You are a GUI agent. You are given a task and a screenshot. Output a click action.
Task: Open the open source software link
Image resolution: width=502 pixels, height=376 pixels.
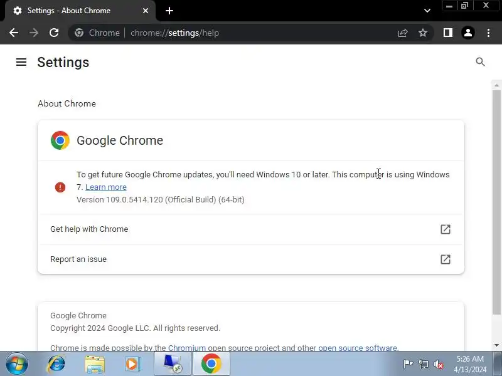click(x=358, y=348)
